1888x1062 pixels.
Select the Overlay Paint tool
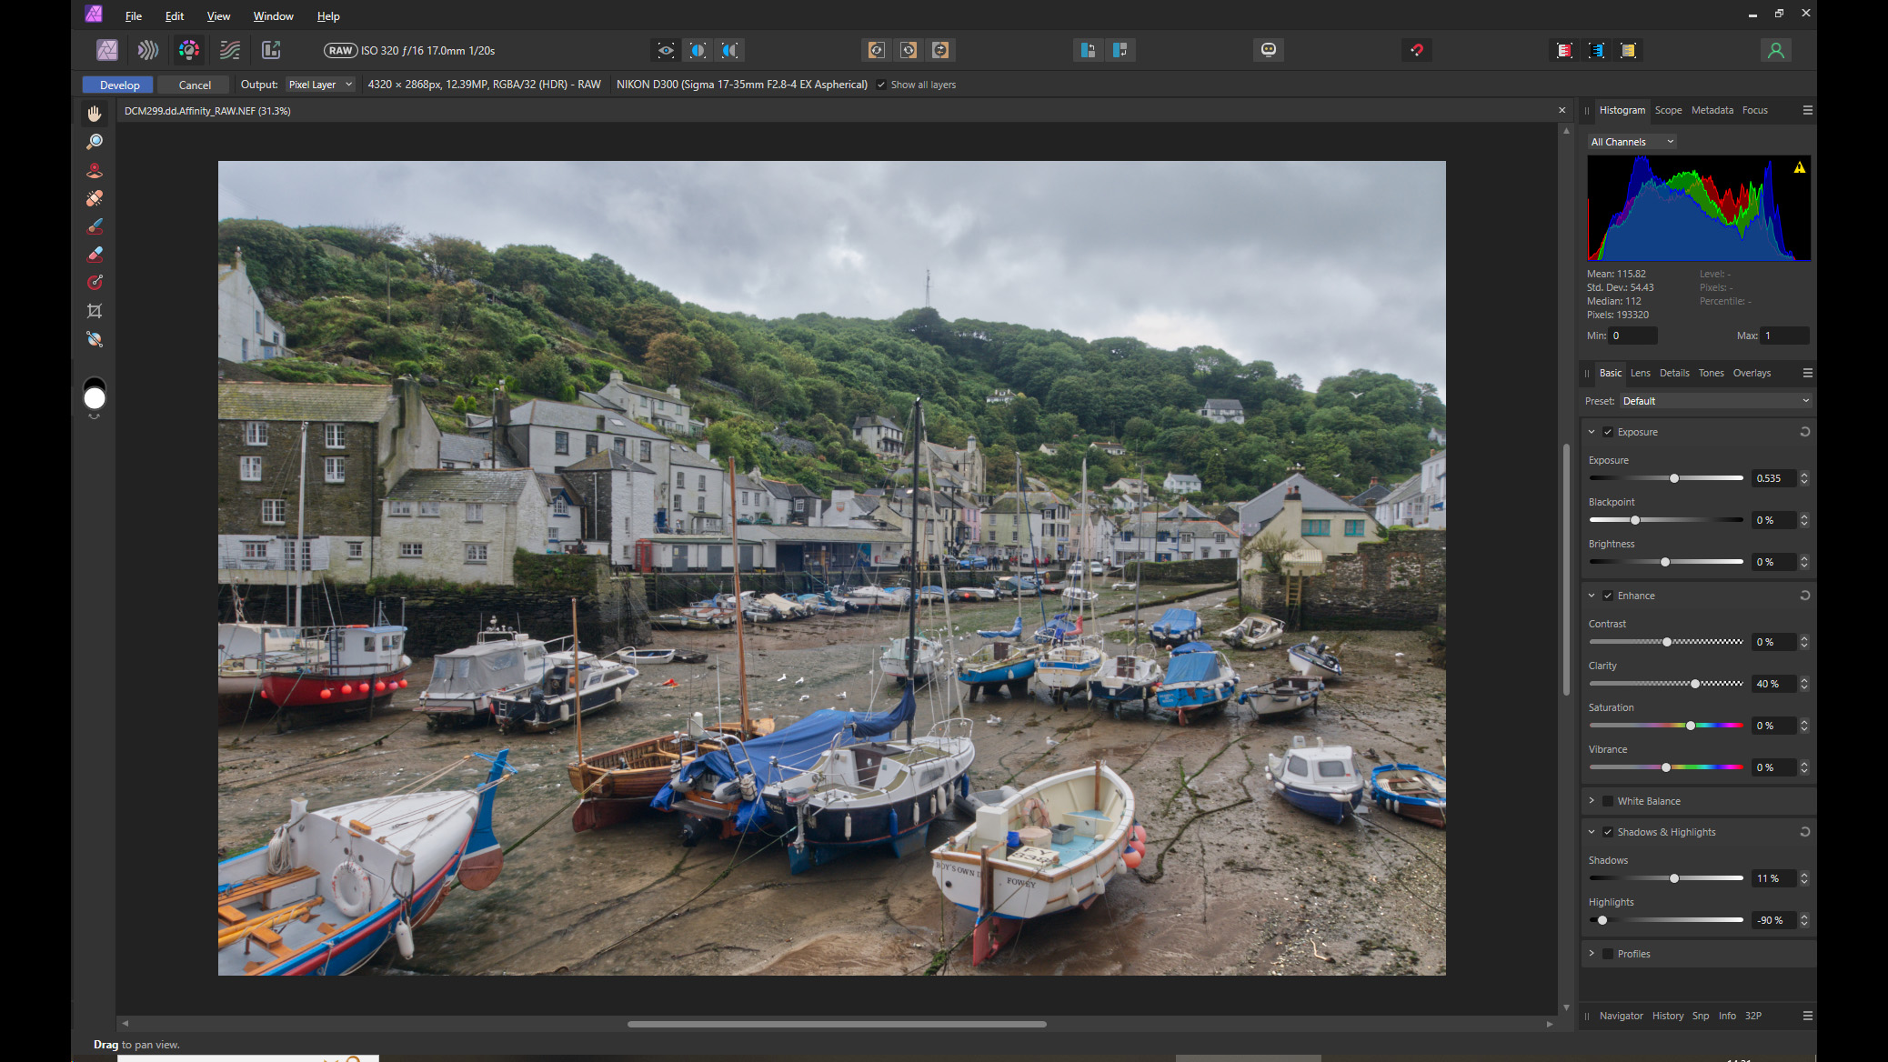pos(95,226)
